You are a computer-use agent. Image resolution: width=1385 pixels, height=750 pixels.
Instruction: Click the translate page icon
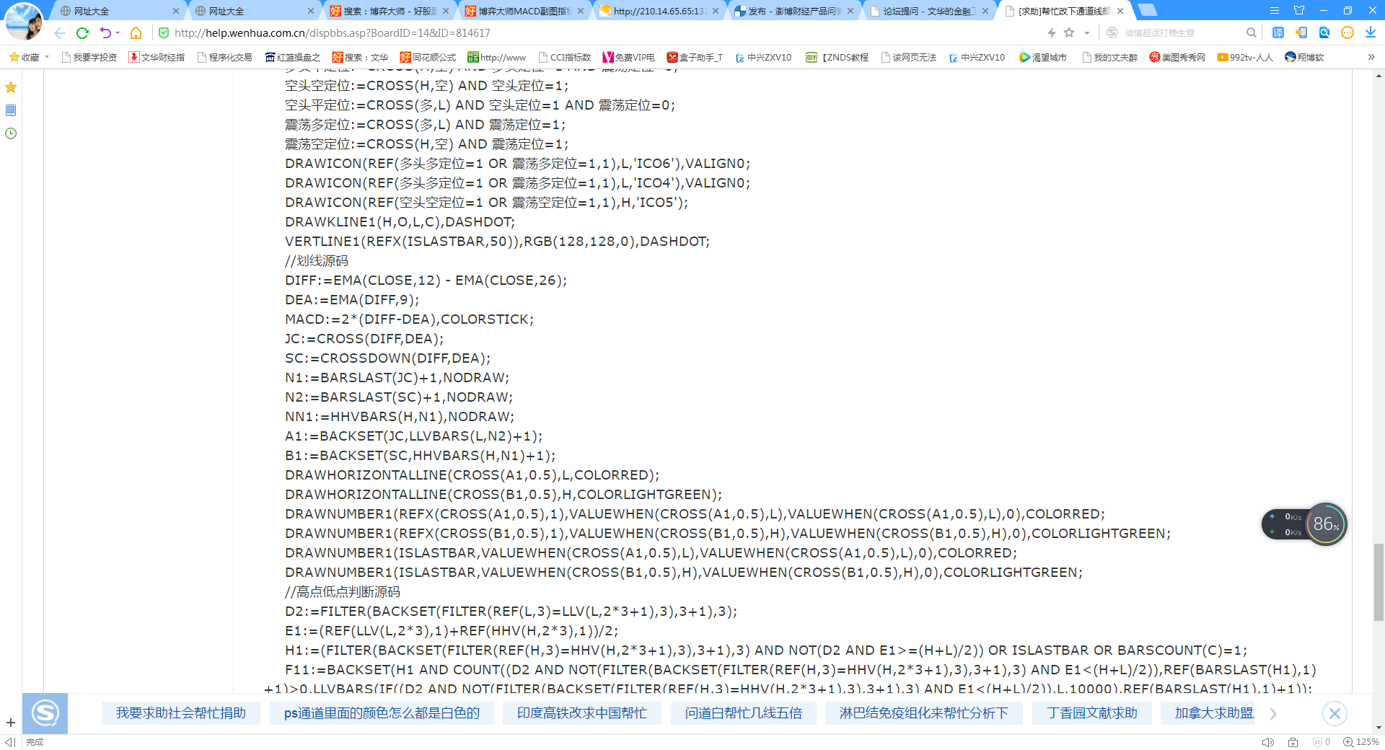click(1278, 33)
